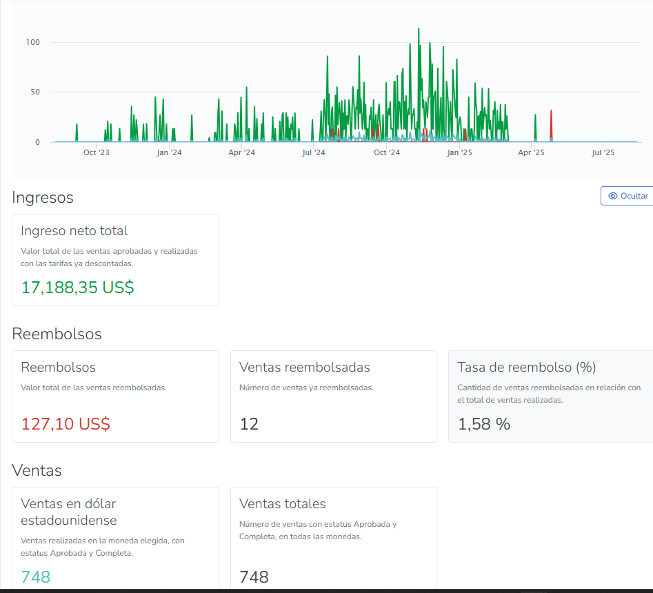Select the Ventas totales card heading
This screenshot has height=593, width=653.
click(282, 504)
